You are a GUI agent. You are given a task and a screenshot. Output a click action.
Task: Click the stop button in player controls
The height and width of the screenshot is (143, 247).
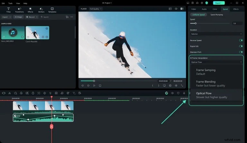[x=100, y=86]
